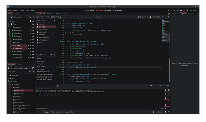Toggle visibility of the CanvasLayer node
206x122 pixels.
pyautogui.click(x=33, y=27)
